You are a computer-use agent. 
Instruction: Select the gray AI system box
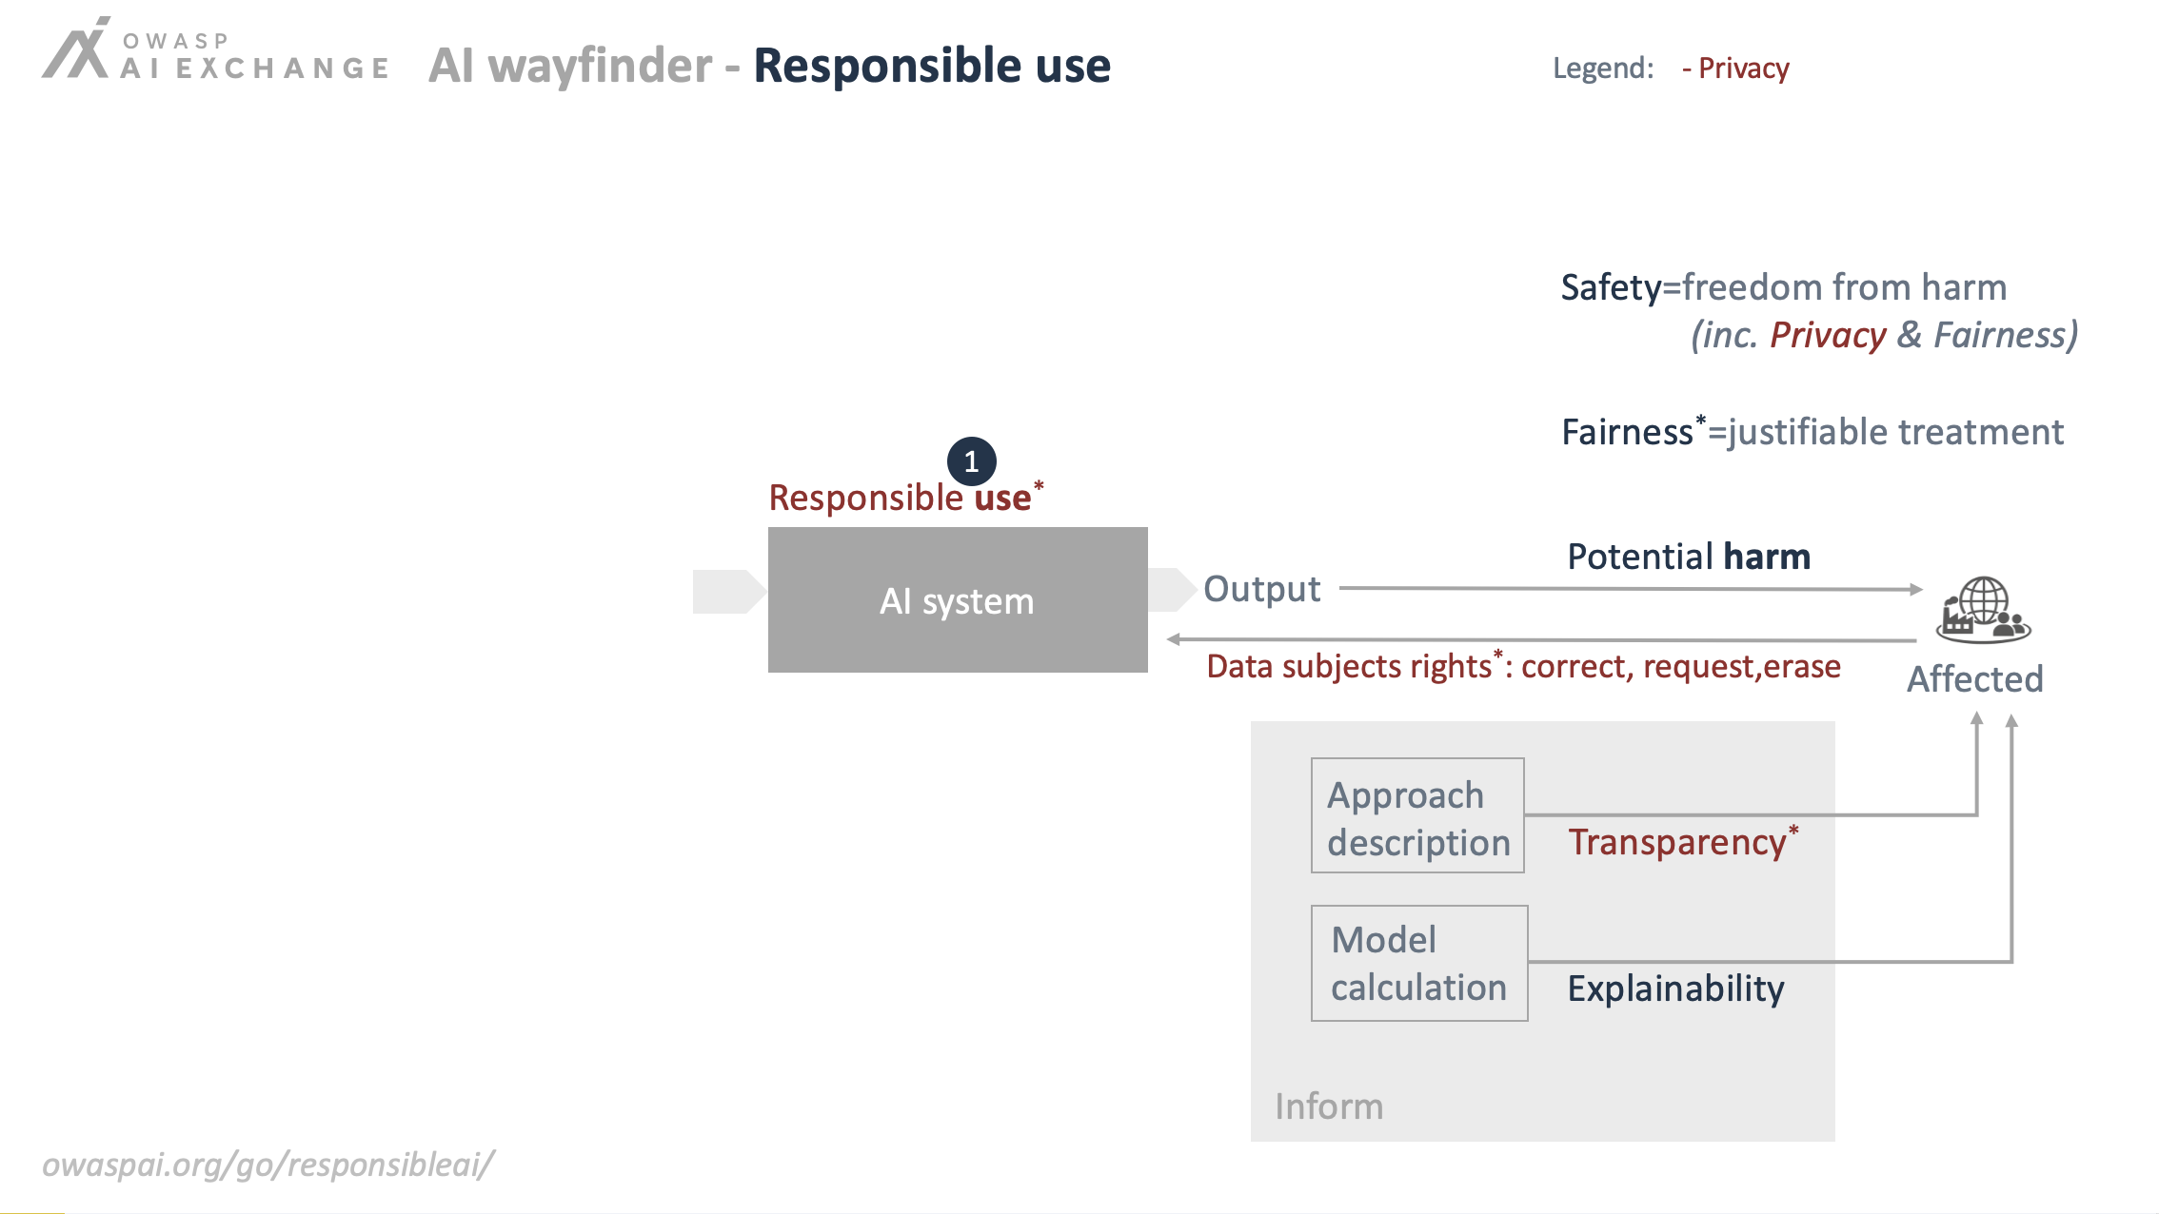pos(958,599)
